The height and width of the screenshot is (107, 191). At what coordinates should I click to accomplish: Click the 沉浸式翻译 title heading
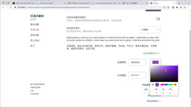[x=37, y=16]
